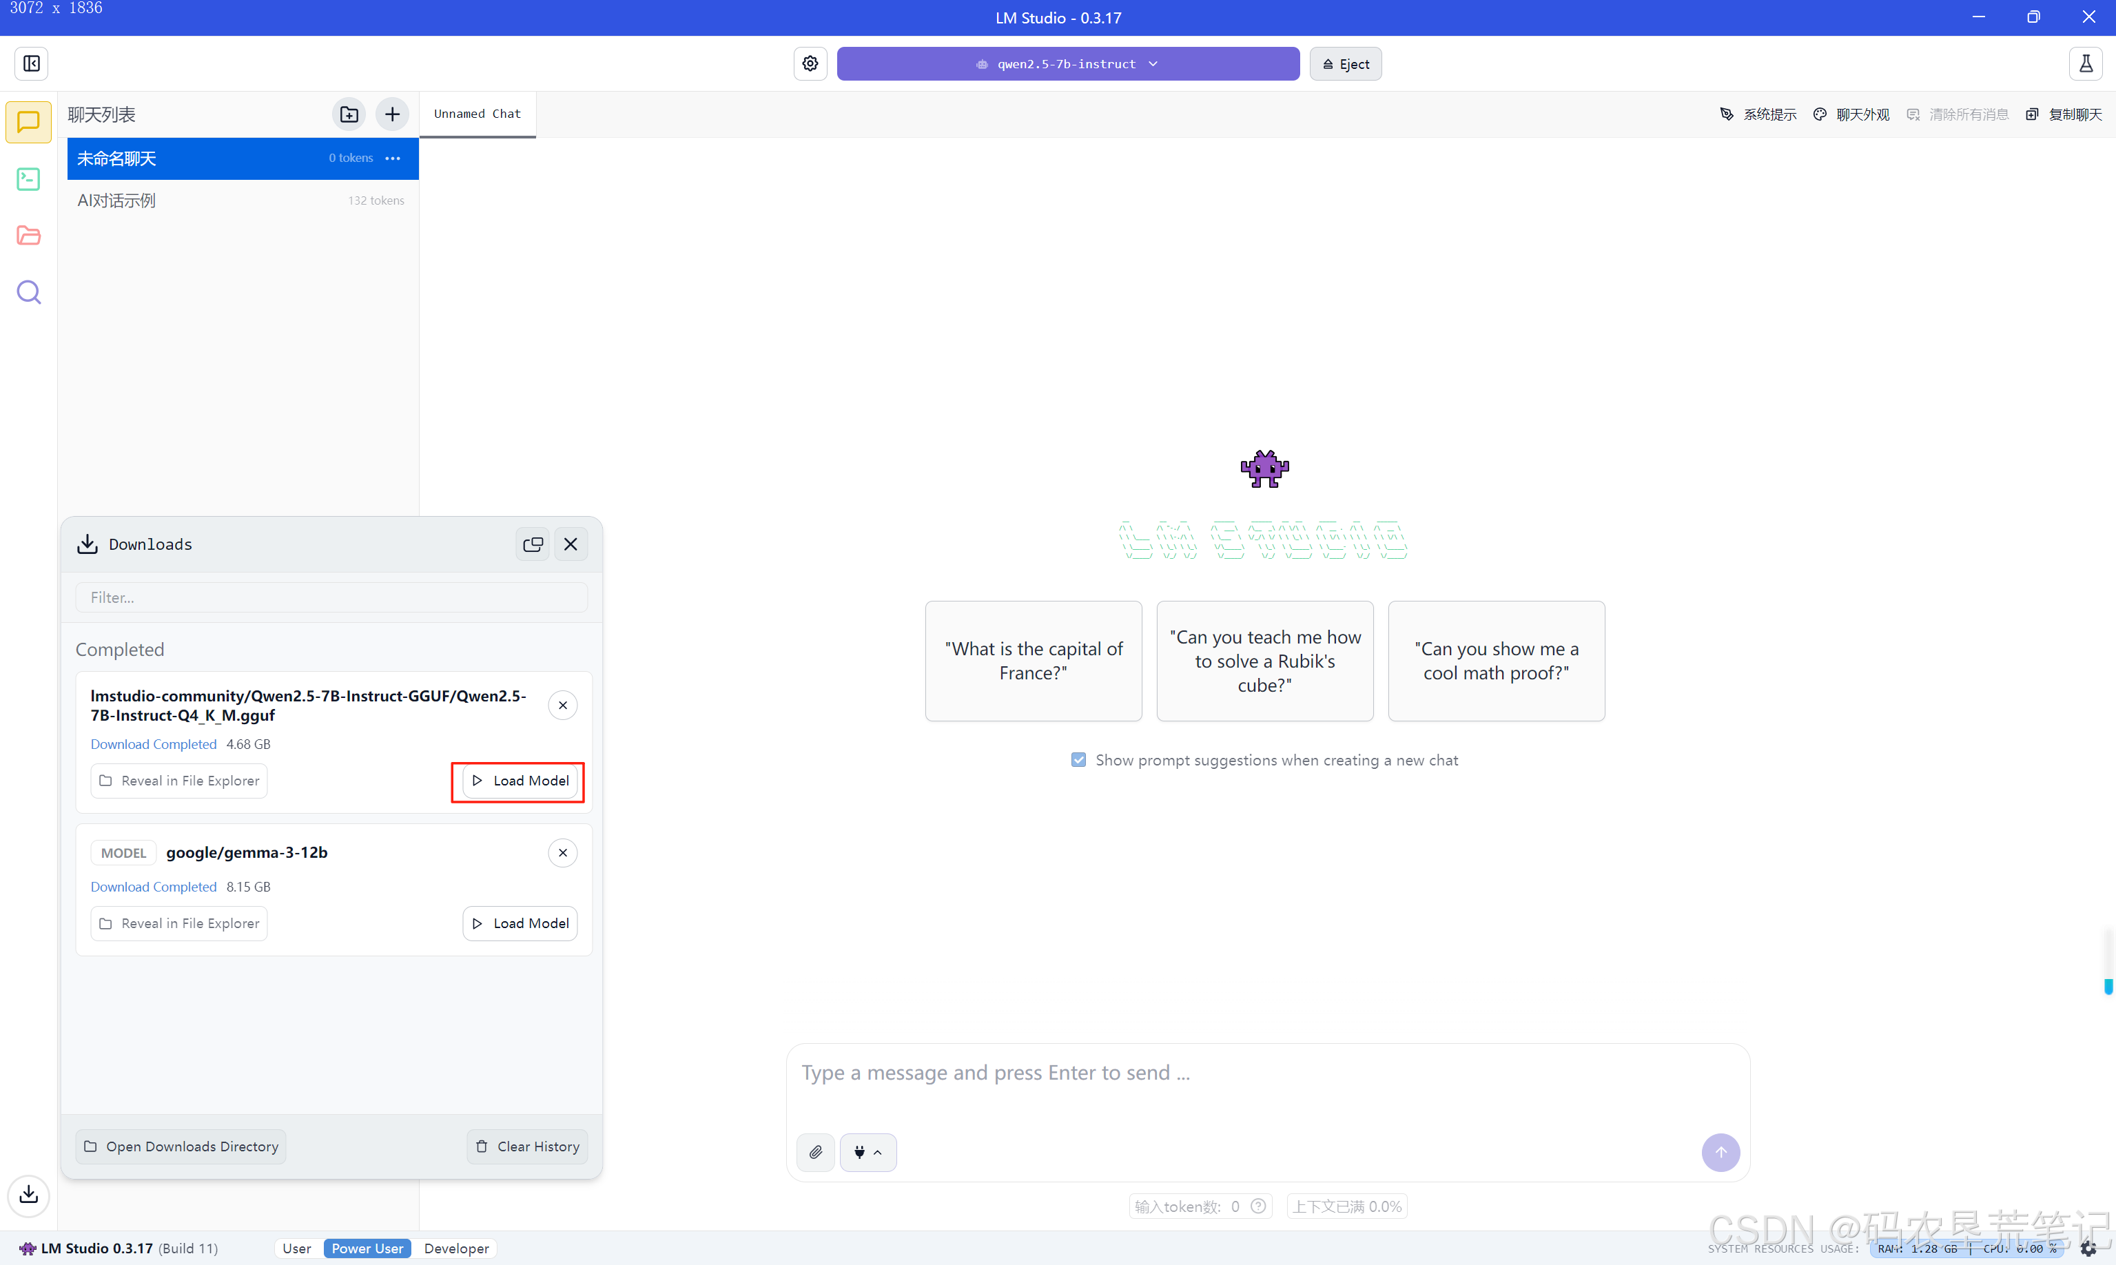Open My Models folder sidebar icon

[x=28, y=235]
